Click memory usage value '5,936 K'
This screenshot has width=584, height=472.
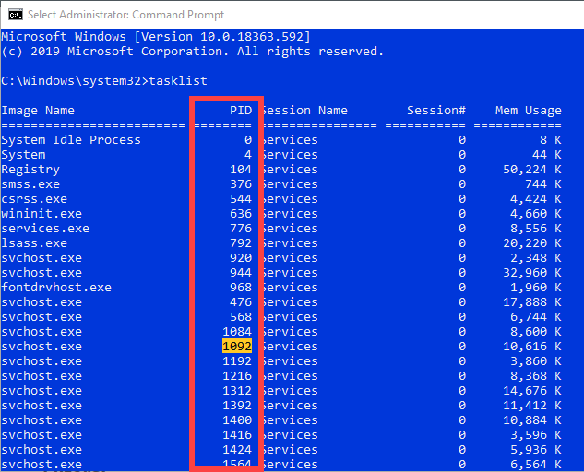click(x=536, y=450)
